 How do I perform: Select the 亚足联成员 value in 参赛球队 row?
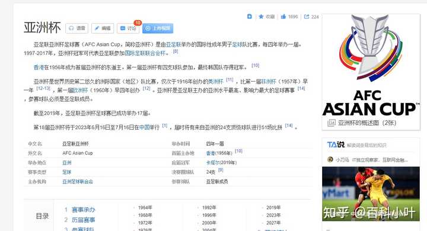(x=217, y=181)
